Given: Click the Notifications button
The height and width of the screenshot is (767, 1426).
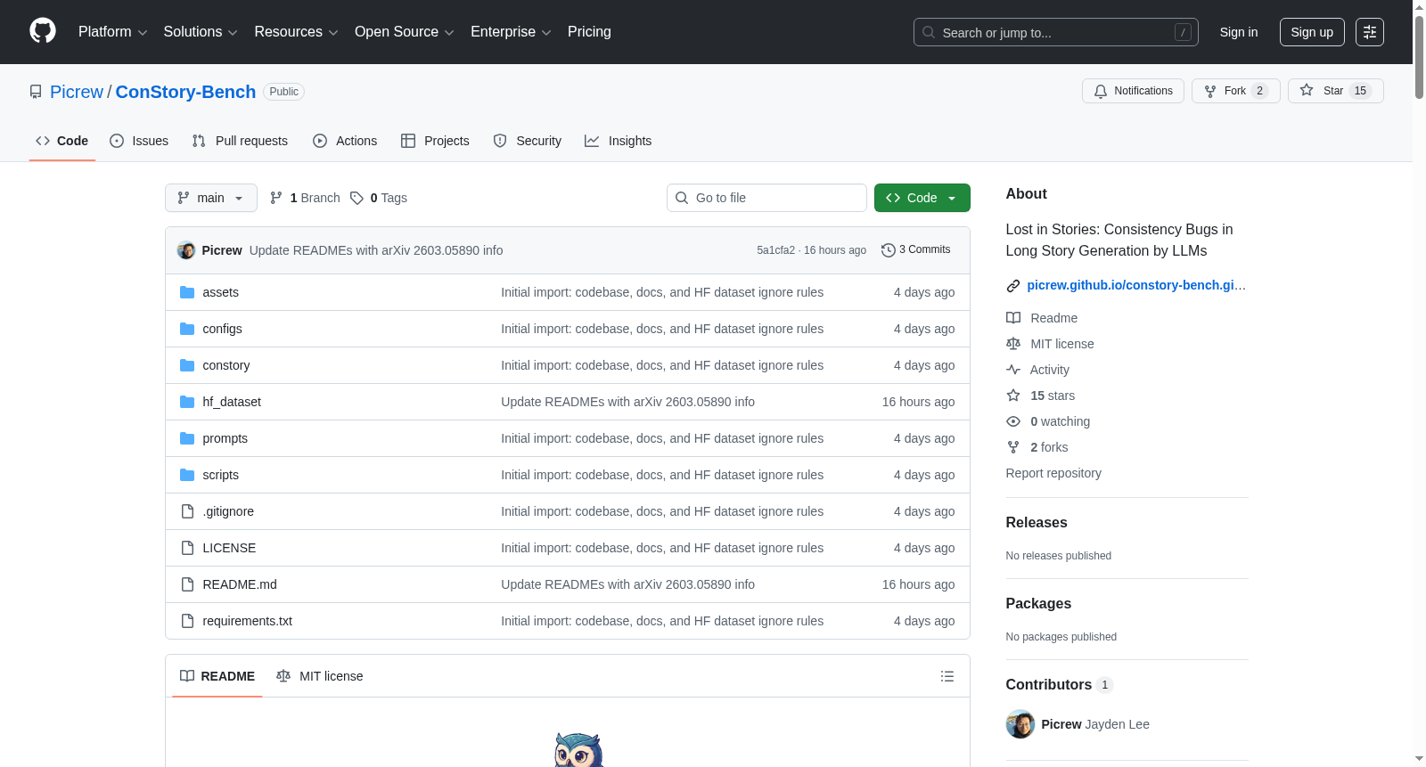Looking at the screenshot, I should coord(1133,91).
